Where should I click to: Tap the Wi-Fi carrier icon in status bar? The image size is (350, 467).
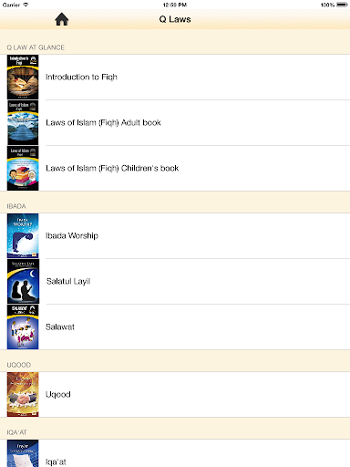tap(26, 5)
